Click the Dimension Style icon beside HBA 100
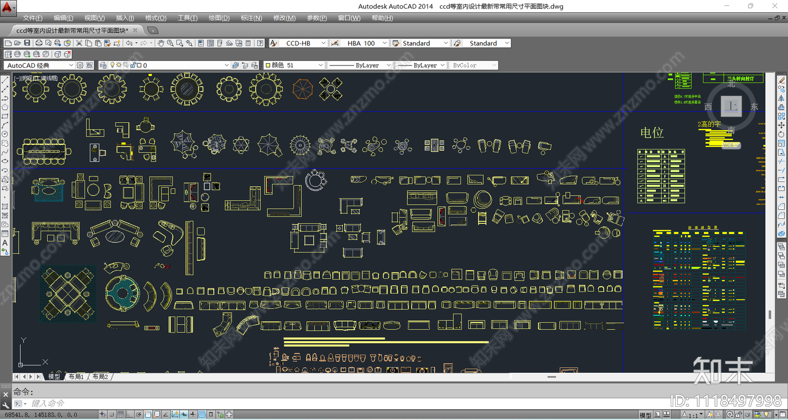The width and height of the screenshot is (788, 420). click(335, 43)
